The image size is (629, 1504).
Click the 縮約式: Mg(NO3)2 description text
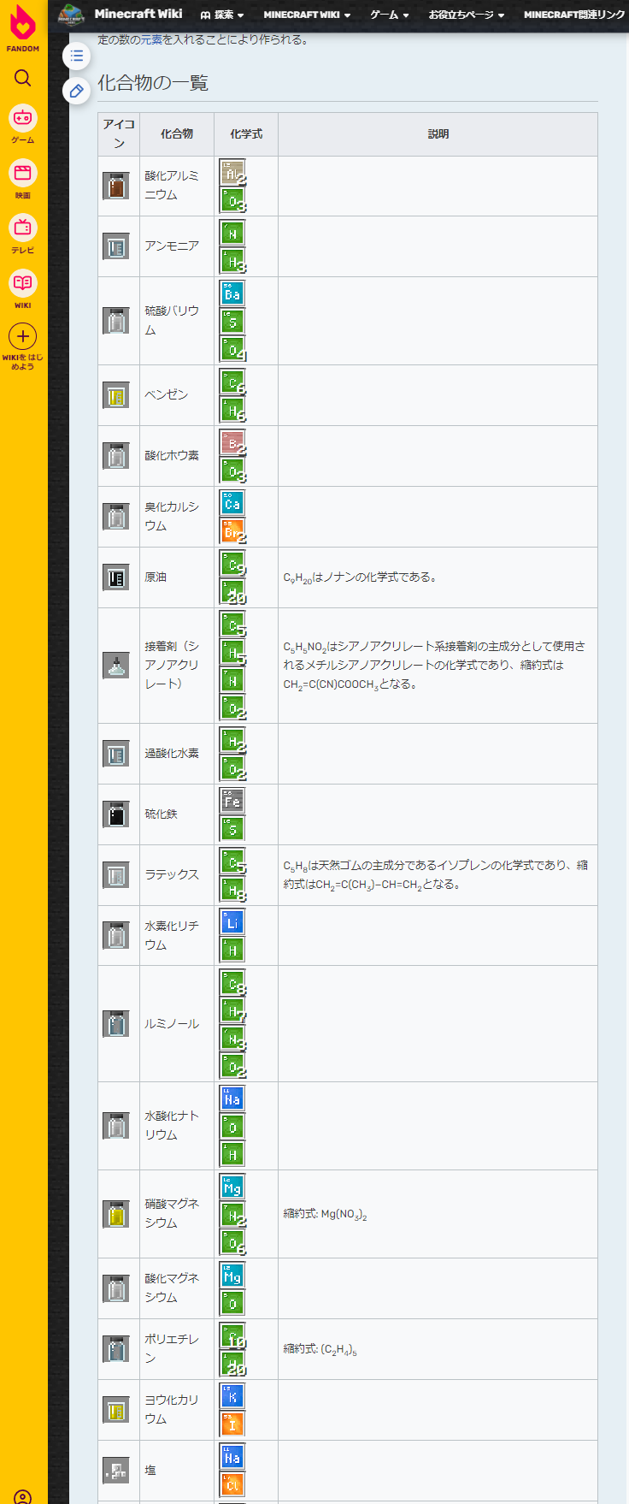pos(325,1214)
